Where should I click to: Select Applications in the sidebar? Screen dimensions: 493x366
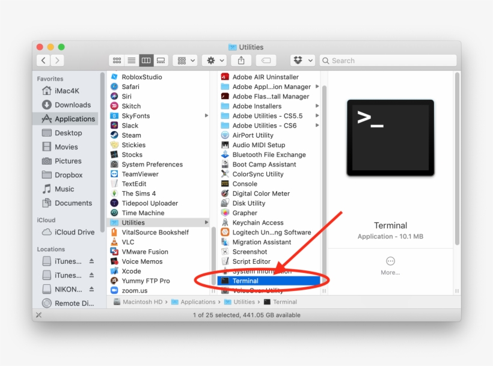point(66,119)
